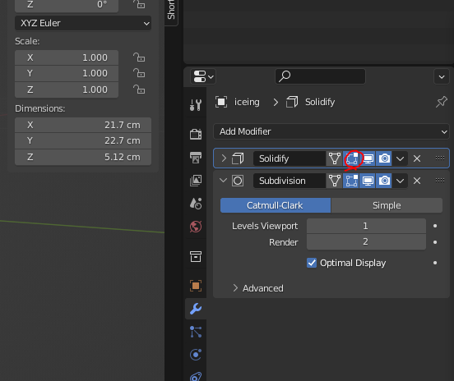This screenshot has width=454, height=381.
Task: Open Solidify modifier extra options arrow
Action: point(401,158)
